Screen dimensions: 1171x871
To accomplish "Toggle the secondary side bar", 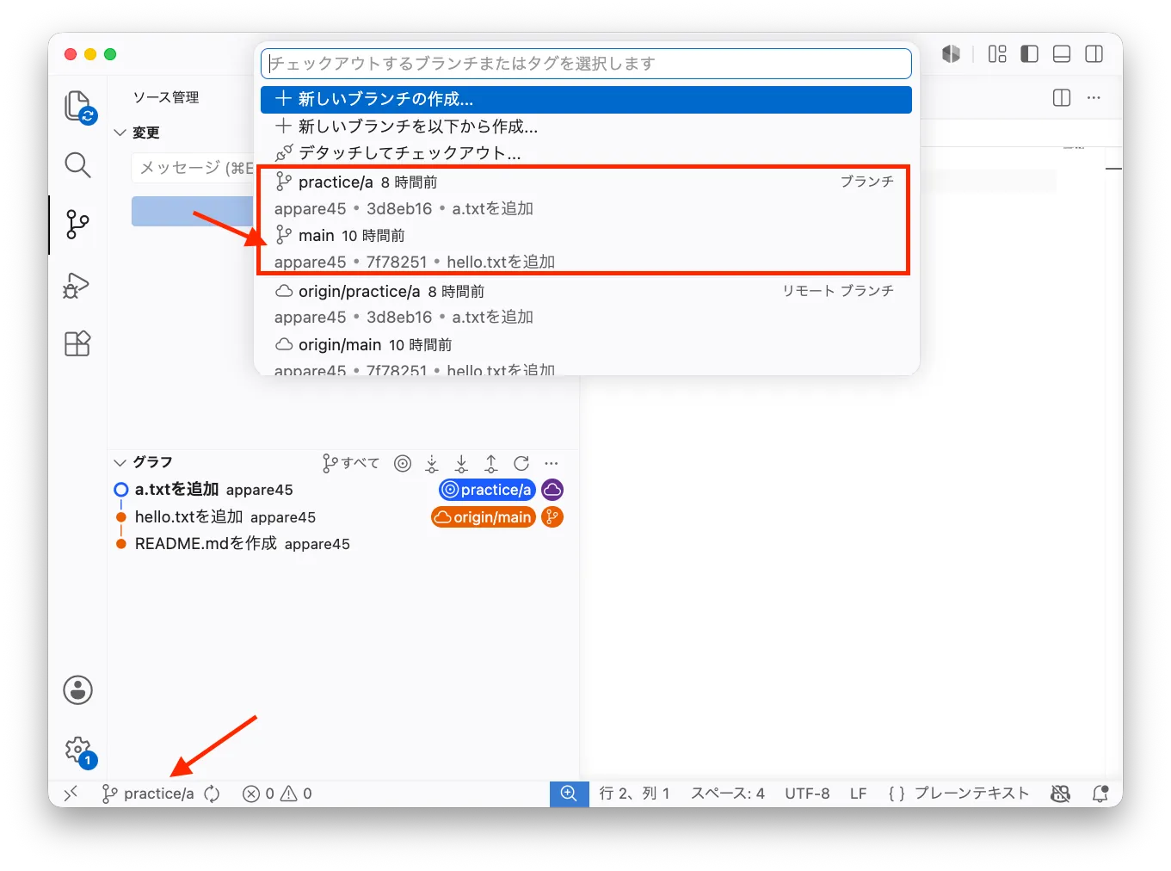I will (1094, 54).
